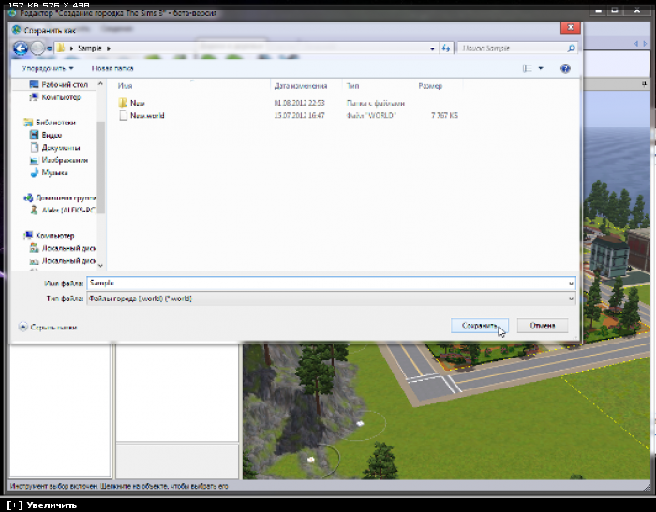656x512 pixels.
Task: Click the Новая папка toolbar button
Action: [x=112, y=68]
